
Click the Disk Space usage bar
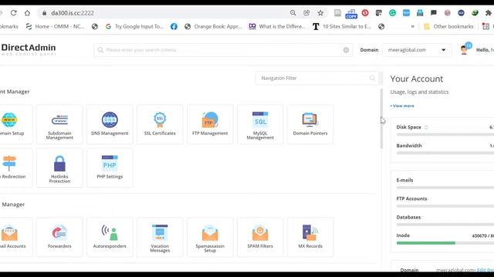click(445, 135)
